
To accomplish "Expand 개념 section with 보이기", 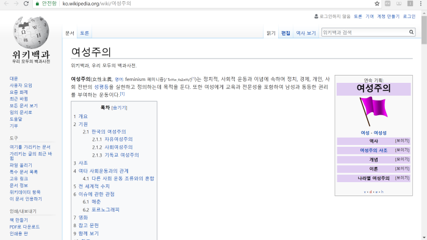I will coord(402,159).
